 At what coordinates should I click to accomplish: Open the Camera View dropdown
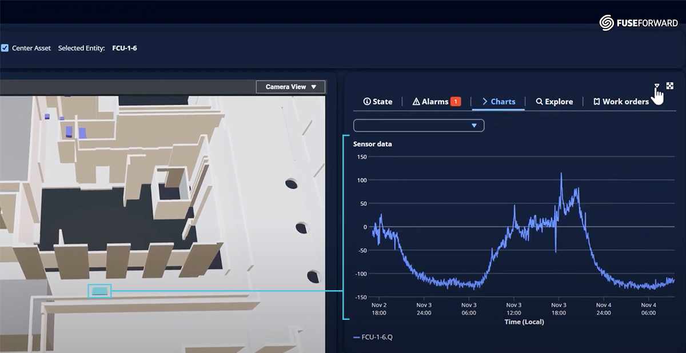pyautogui.click(x=290, y=87)
